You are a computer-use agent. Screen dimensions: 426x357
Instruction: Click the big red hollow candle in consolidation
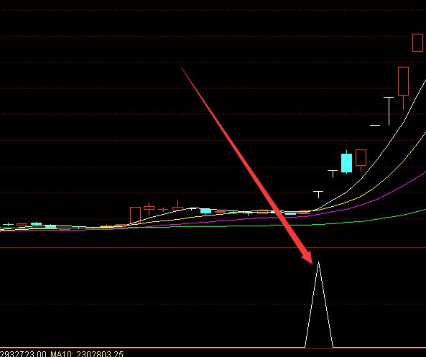coord(135,215)
